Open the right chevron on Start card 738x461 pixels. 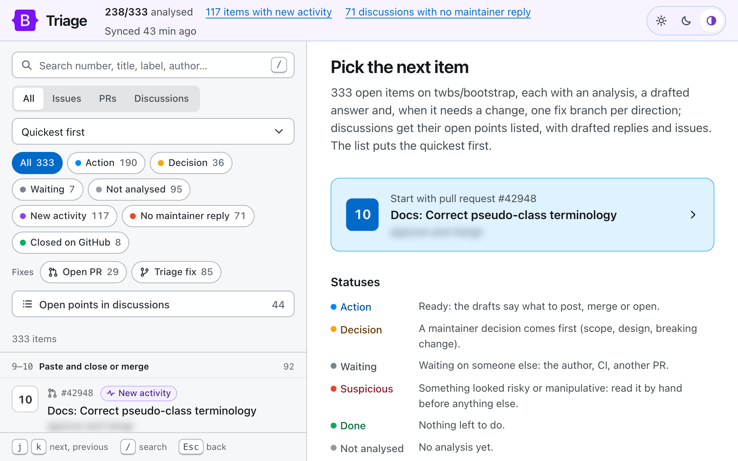693,215
